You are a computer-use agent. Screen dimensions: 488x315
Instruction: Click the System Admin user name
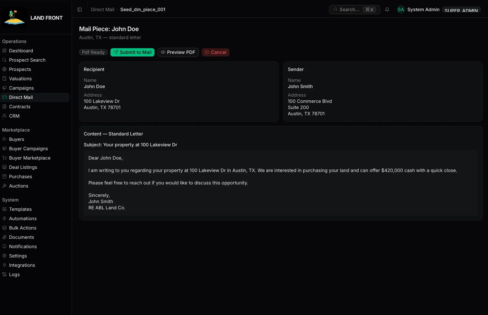[423, 10]
